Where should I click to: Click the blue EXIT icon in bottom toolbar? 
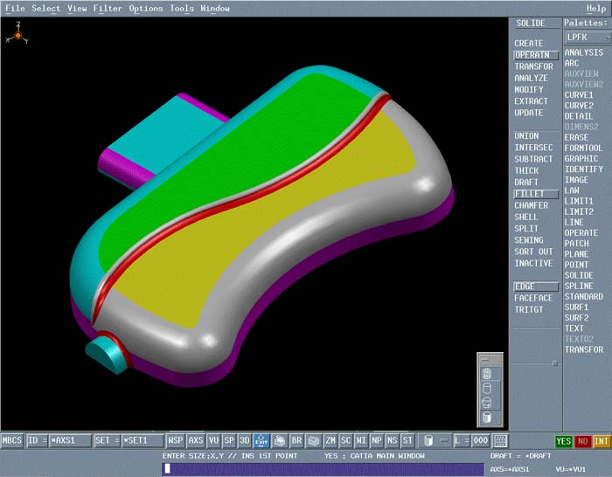262,441
